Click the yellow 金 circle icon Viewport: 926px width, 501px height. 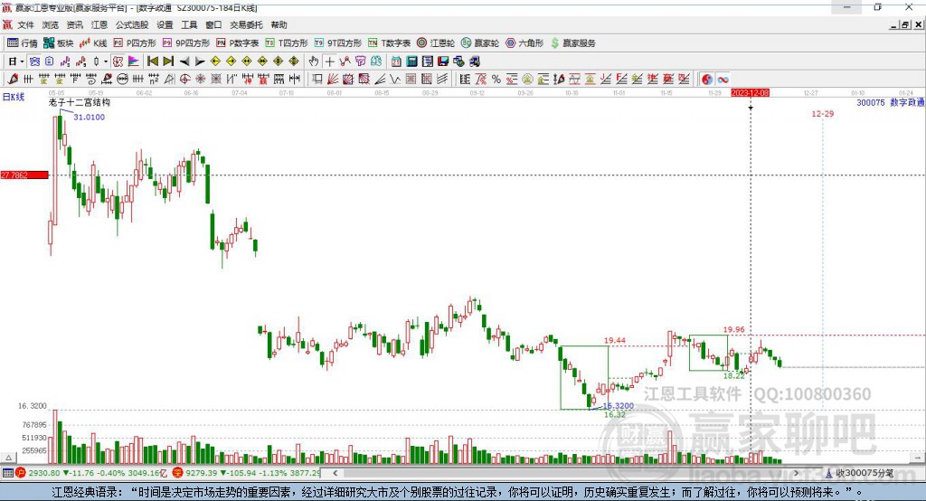(x=527, y=80)
